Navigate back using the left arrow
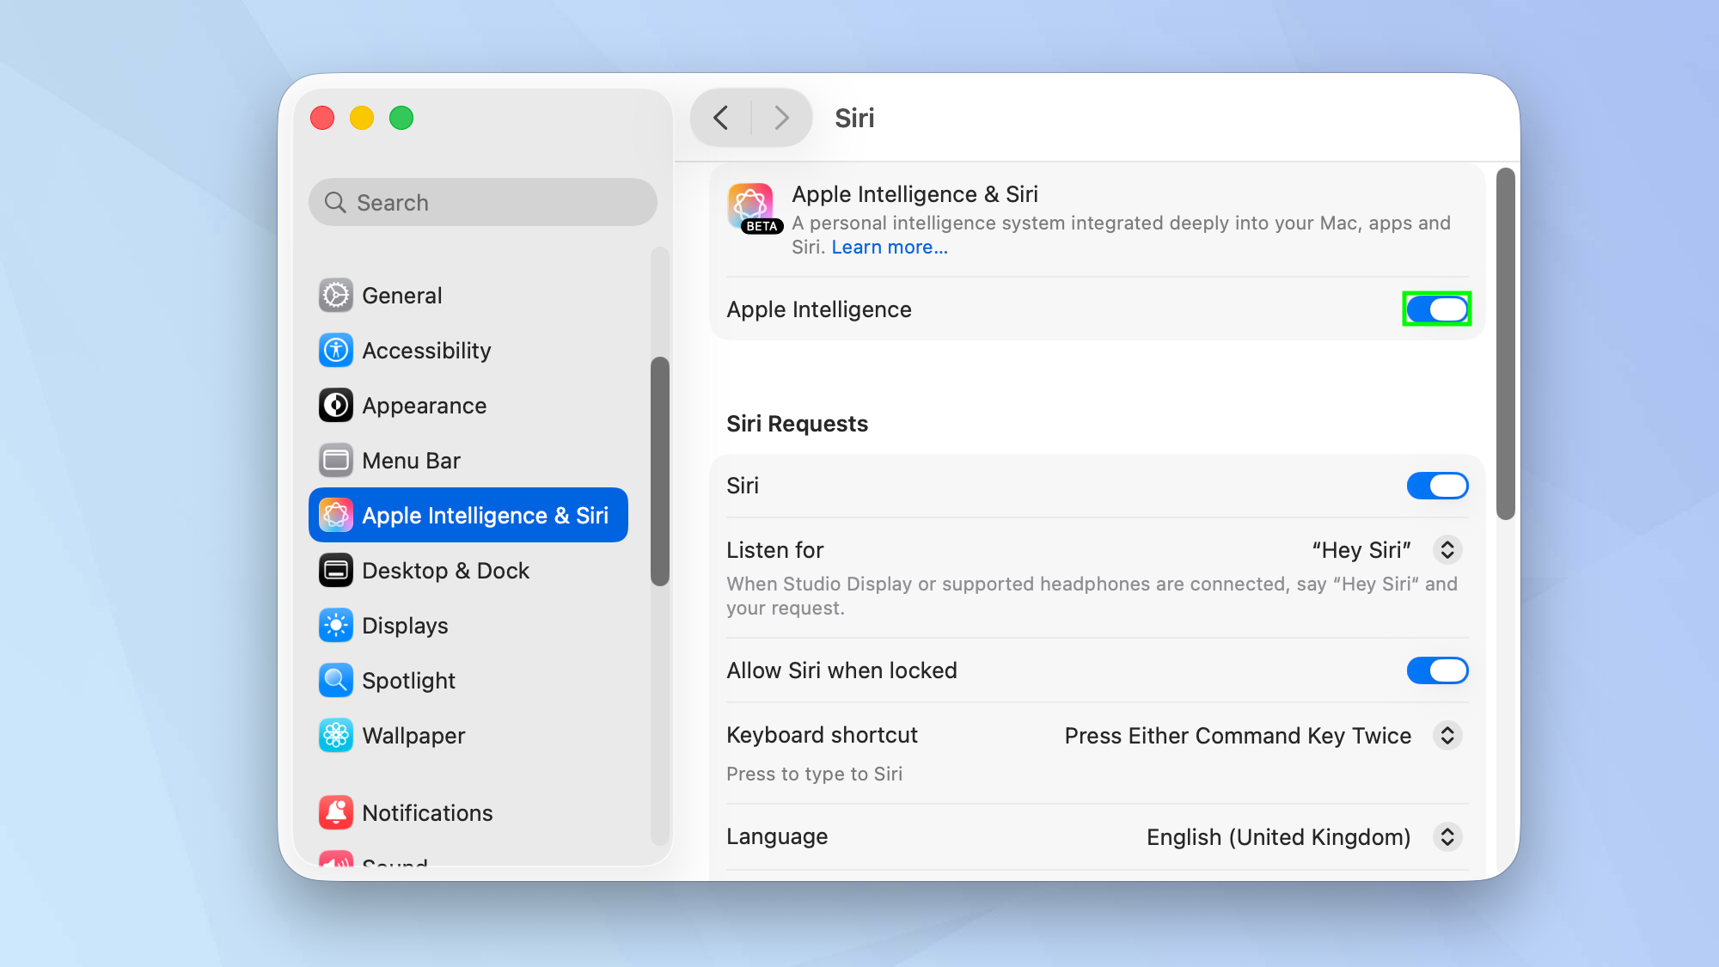Image resolution: width=1719 pixels, height=967 pixels. (x=721, y=118)
